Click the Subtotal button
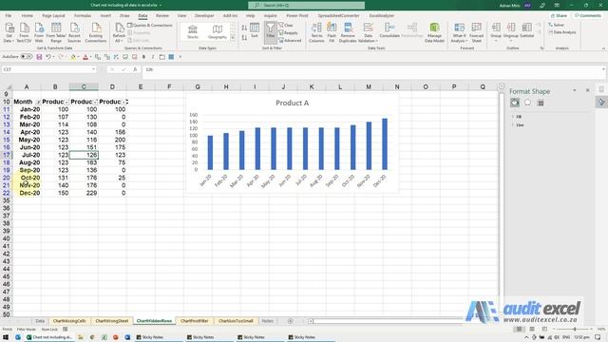The height and width of the screenshot is (342, 608). 526,31
